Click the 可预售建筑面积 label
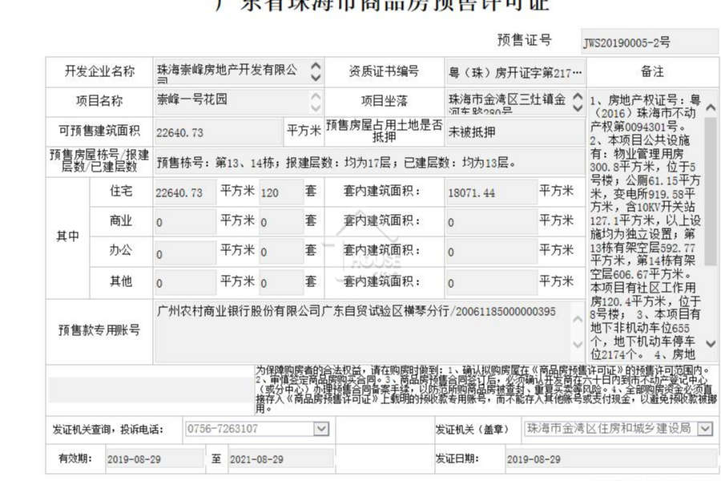Viewport: 721px width, 481px height. [99, 131]
